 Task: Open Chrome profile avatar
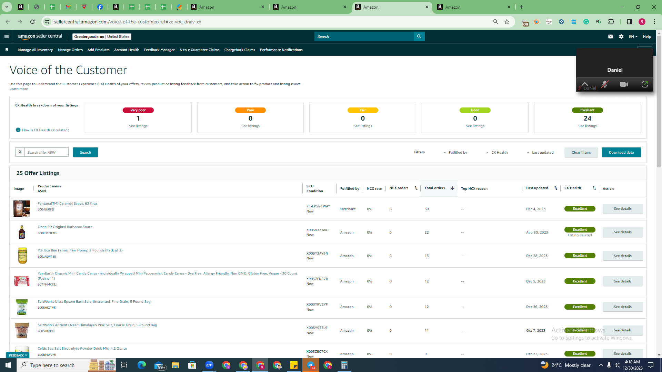(642, 22)
